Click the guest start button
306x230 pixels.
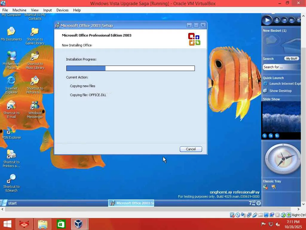(9, 203)
